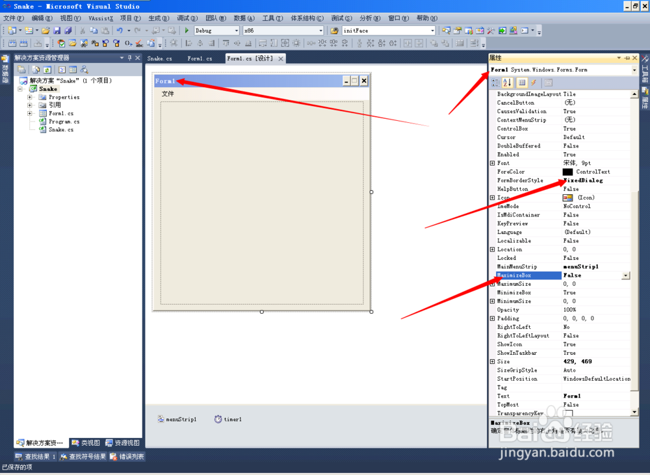Toggle auto-hide pin on the Properties panel
This screenshot has width=650, height=475.
(x=627, y=58)
